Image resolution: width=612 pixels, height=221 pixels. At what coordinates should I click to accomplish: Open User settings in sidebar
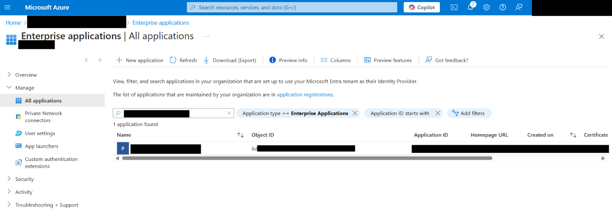pos(40,133)
